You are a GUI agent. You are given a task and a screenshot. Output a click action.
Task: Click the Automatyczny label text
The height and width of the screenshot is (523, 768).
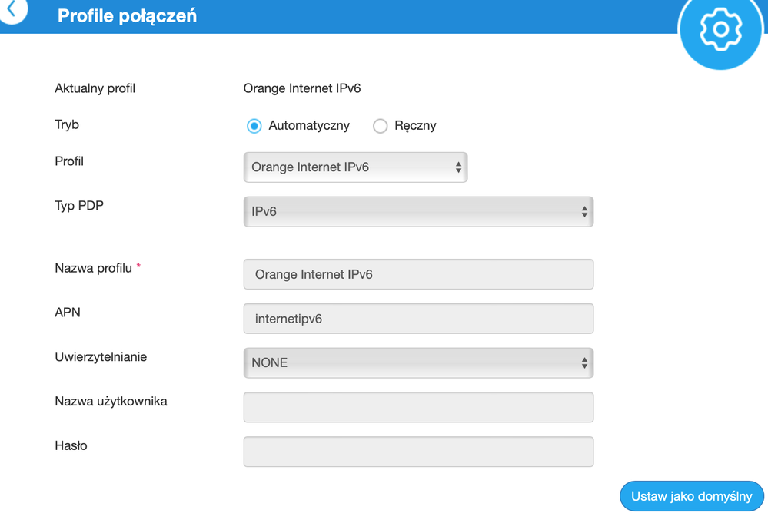[309, 126]
